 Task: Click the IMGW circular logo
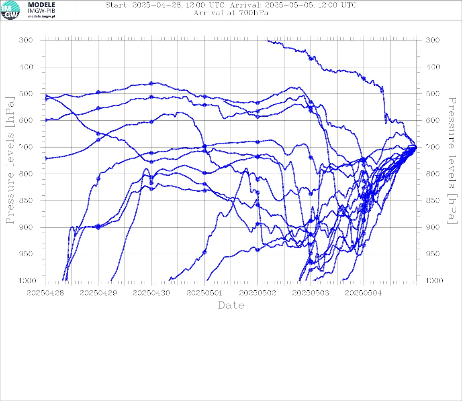[x=10, y=10]
